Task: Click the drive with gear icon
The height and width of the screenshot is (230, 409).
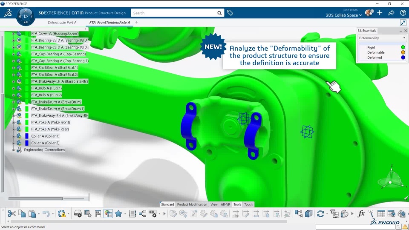Action: [x=78, y=214]
